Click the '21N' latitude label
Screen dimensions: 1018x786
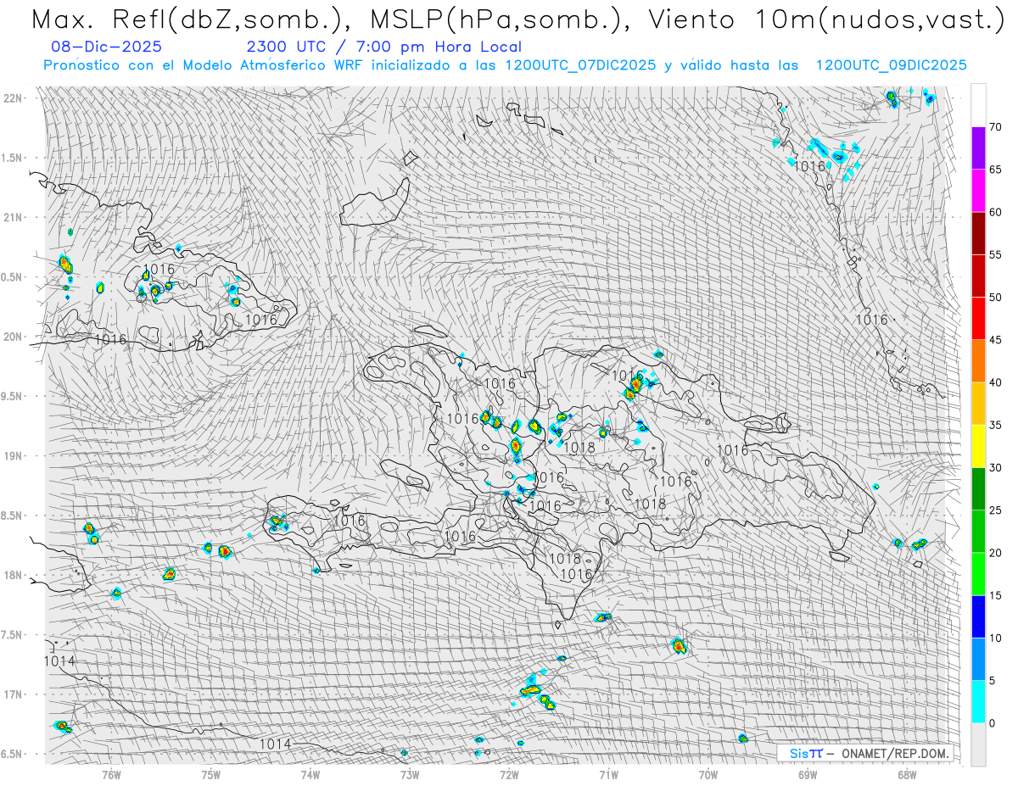(x=14, y=217)
